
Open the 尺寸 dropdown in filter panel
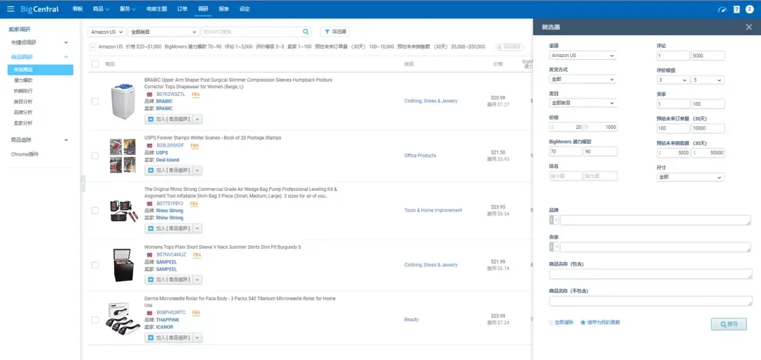click(690, 177)
